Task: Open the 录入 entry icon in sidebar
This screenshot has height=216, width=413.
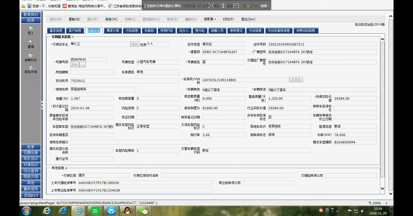Action: (31, 28)
